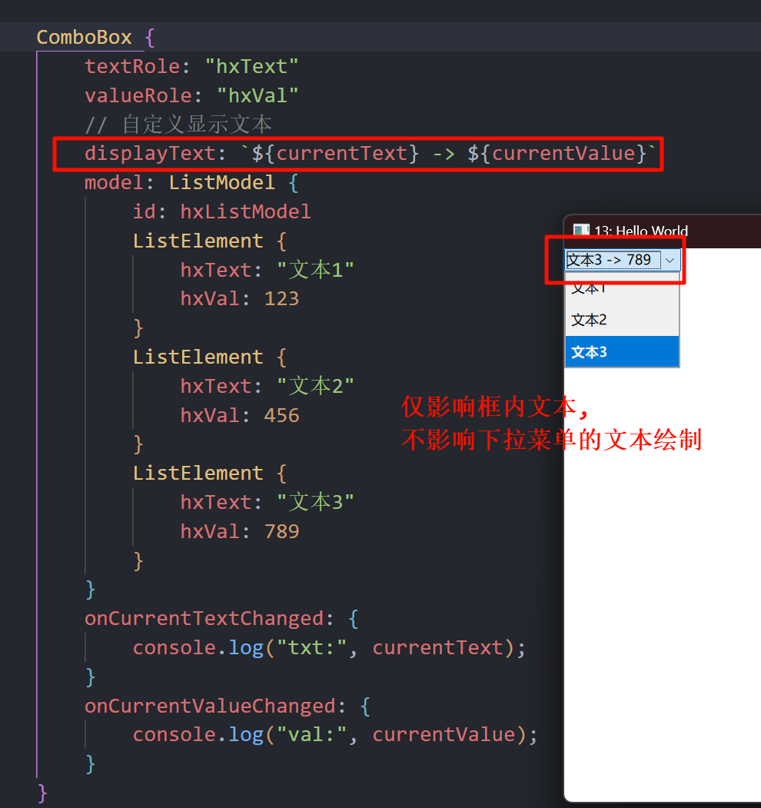The width and height of the screenshot is (761, 808).
Task: Click the Hello World window app icon
Action: coord(581,231)
